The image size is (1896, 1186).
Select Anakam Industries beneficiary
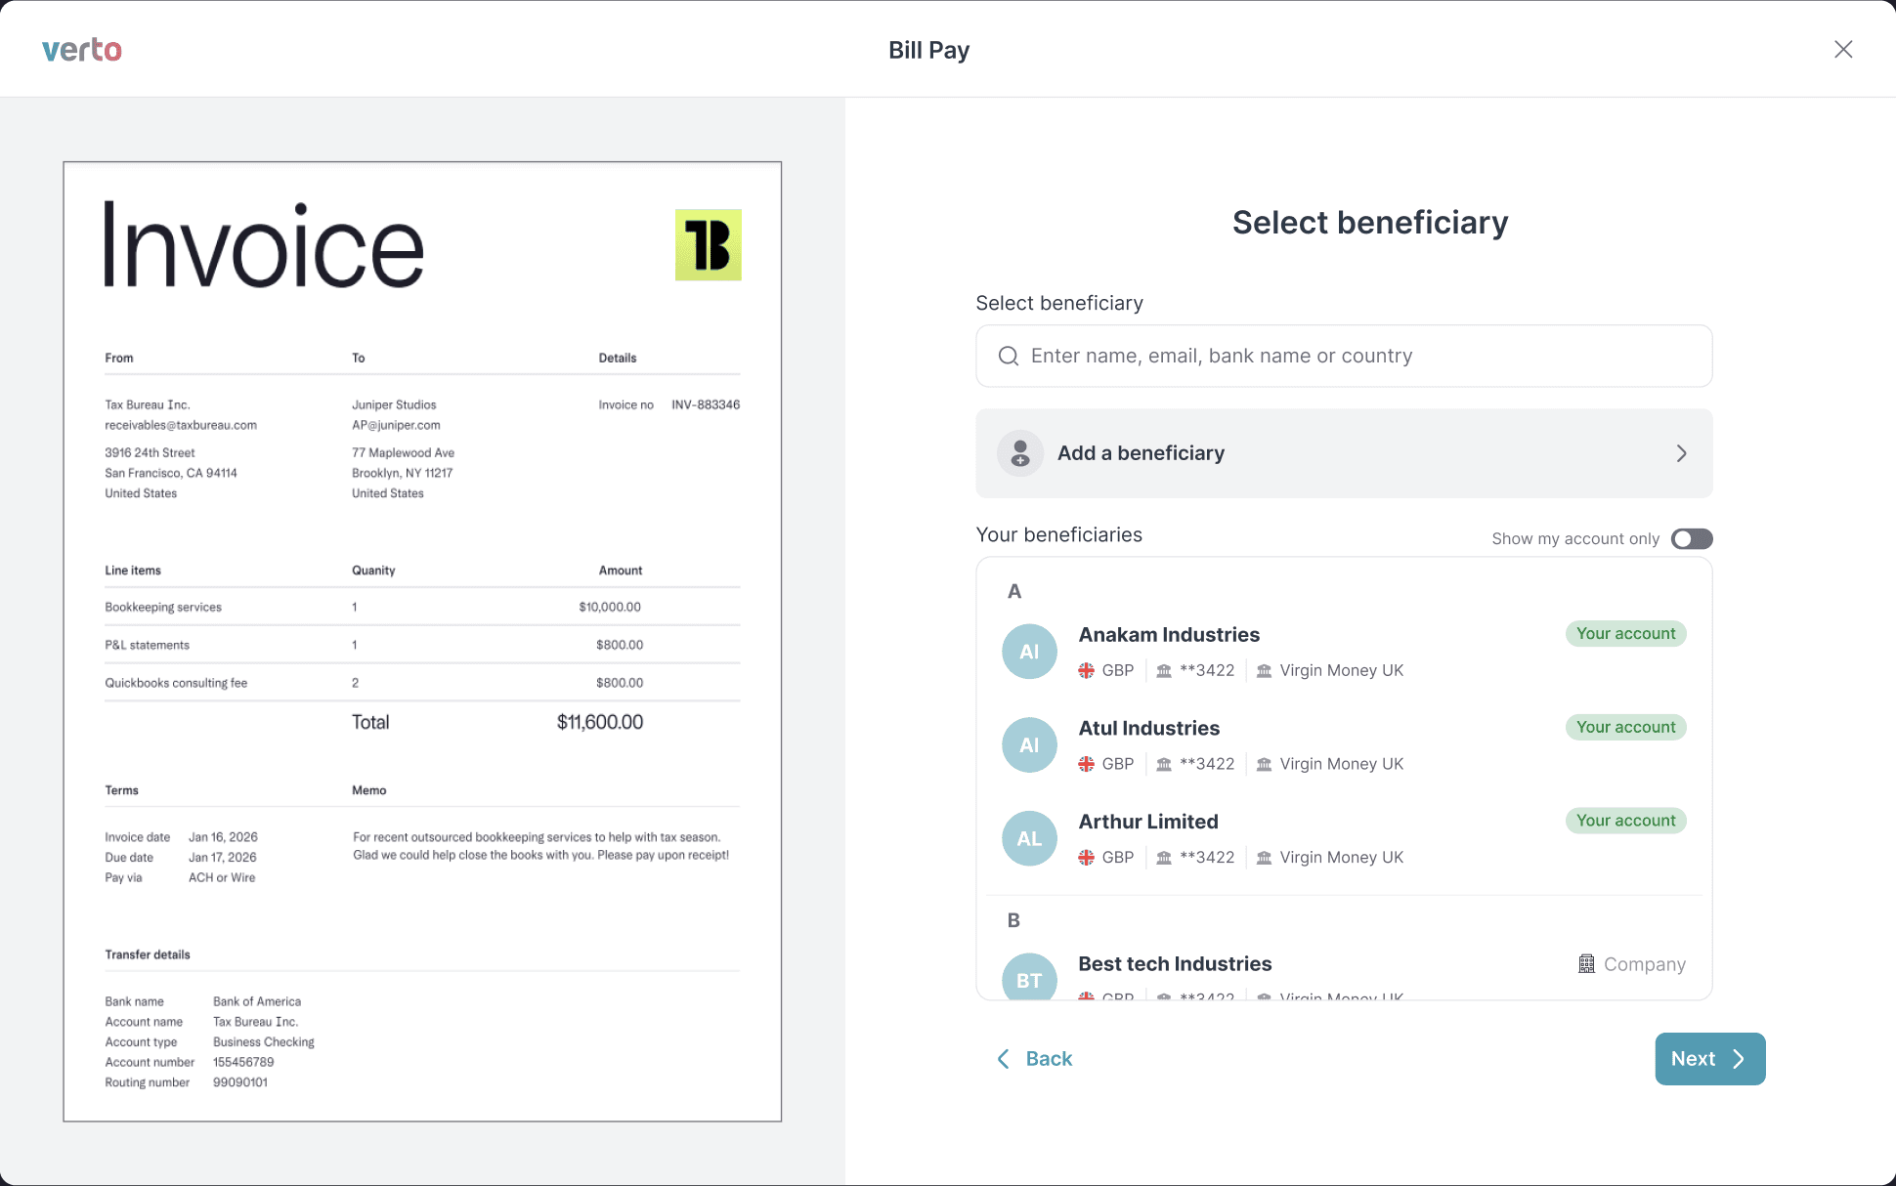pos(1169,635)
